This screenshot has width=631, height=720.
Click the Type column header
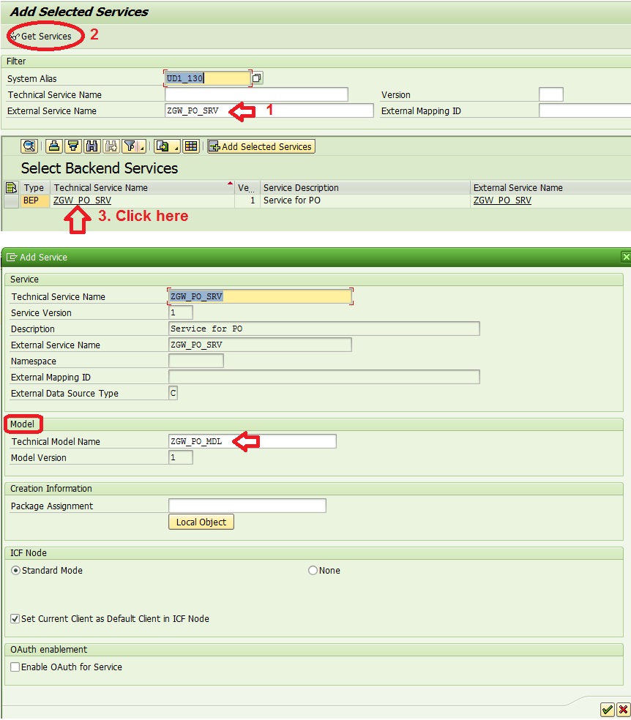pos(34,187)
